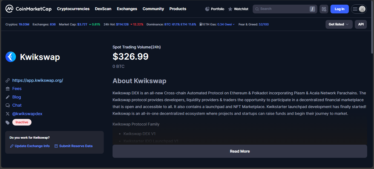374x169 pixels.
Task: Click the Kwikswap Protocol Family text
Action: pos(136,124)
